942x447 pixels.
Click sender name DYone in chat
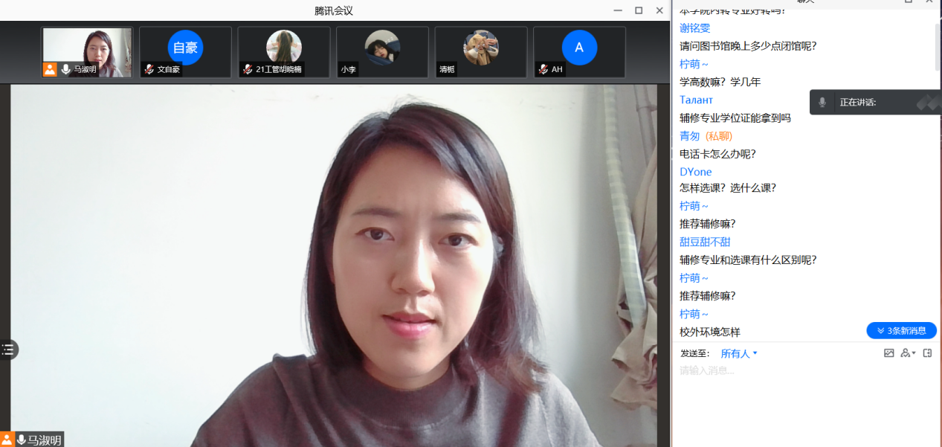pyautogui.click(x=695, y=172)
